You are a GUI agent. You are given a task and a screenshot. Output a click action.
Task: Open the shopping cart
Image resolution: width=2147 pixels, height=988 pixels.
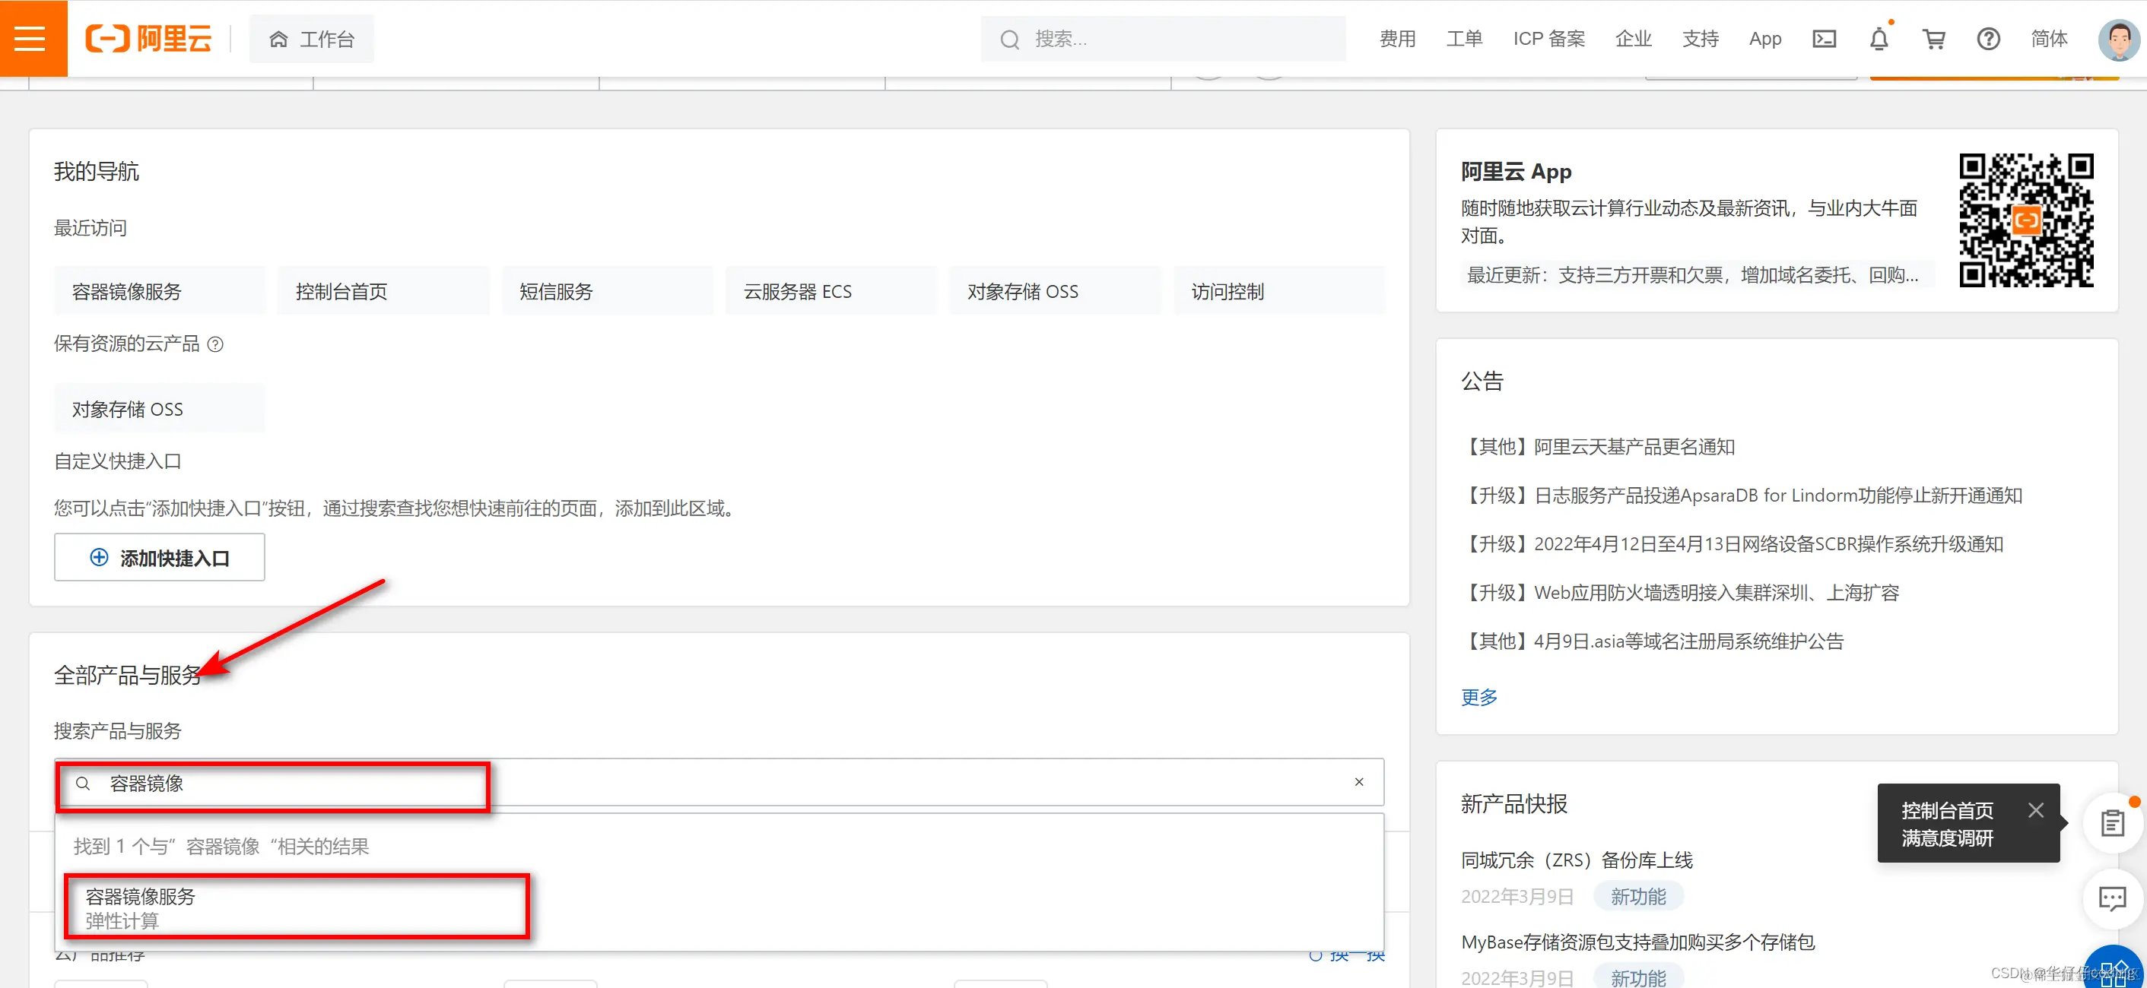1935,38
